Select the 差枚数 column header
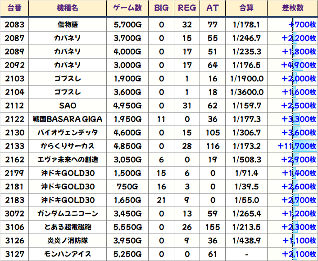 (292, 8)
